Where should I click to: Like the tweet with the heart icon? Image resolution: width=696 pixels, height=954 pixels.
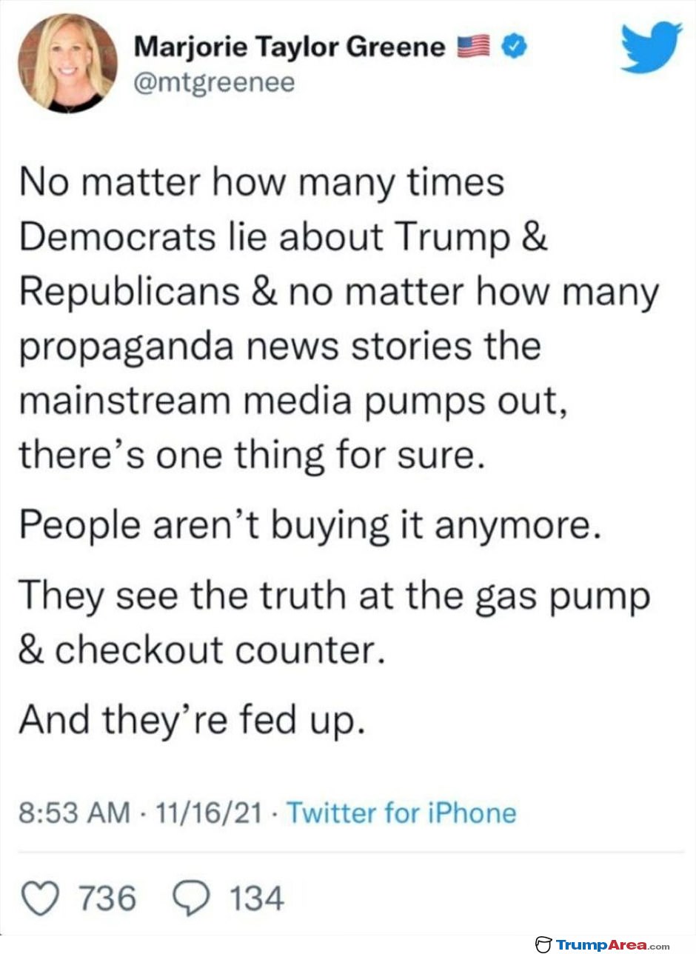[x=42, y=898]
